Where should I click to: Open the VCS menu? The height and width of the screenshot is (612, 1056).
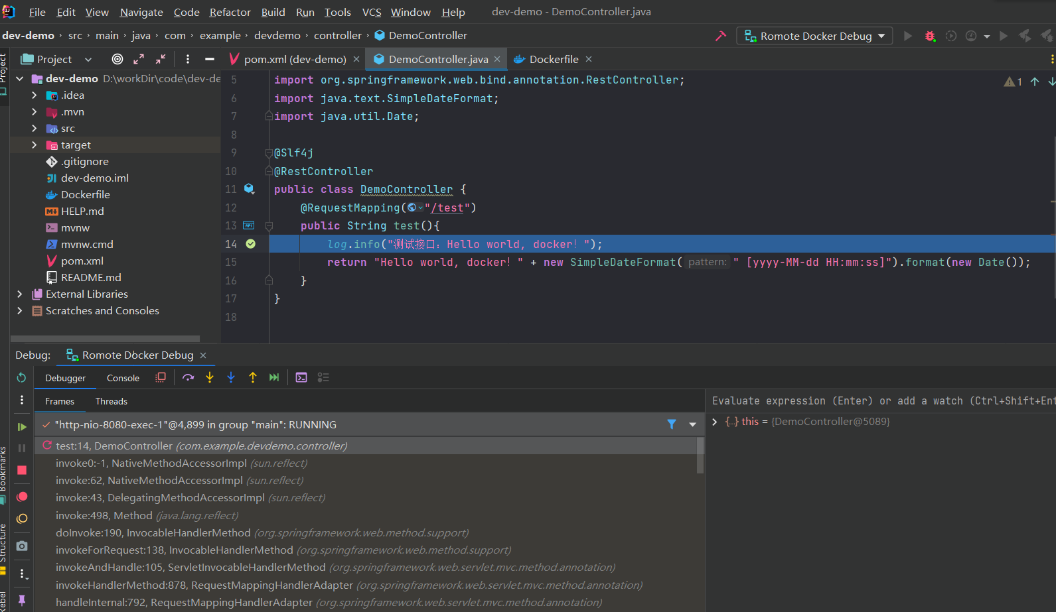pyautogui.click(x=372, y=12)
